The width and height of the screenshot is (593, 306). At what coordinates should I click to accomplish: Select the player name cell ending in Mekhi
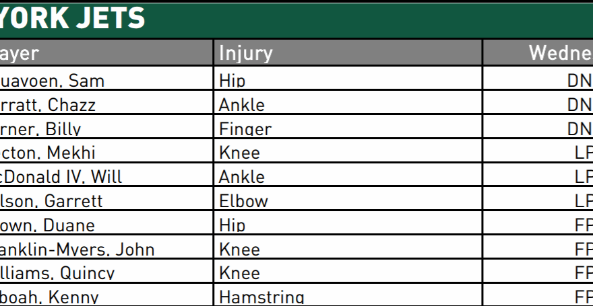pos(48,153)
